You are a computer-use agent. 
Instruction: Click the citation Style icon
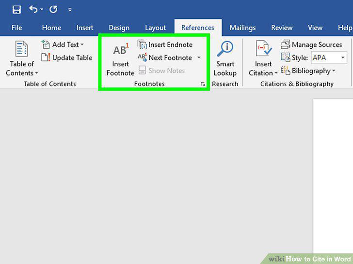tap(286, 57)
